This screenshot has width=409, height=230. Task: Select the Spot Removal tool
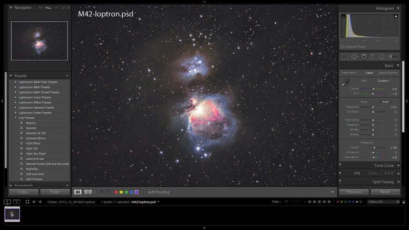click(354, 56)
